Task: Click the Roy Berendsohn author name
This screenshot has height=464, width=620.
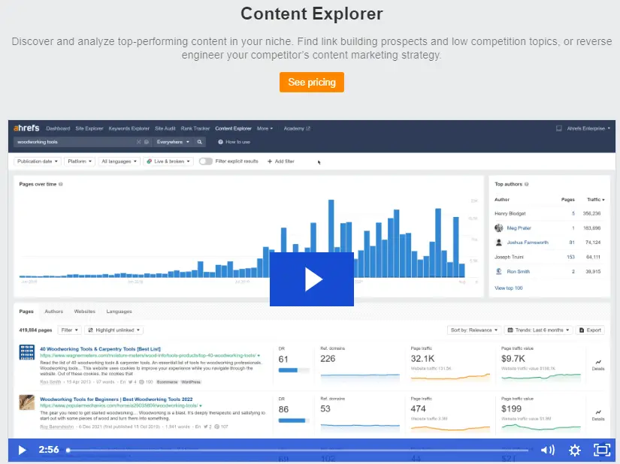Action: pyautogui.click(x=56, y=426)
